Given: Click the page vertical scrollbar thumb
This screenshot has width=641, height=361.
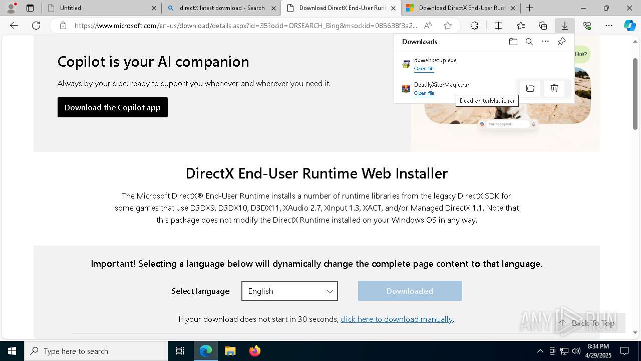Looking at the screenshot, I should 635,94.
